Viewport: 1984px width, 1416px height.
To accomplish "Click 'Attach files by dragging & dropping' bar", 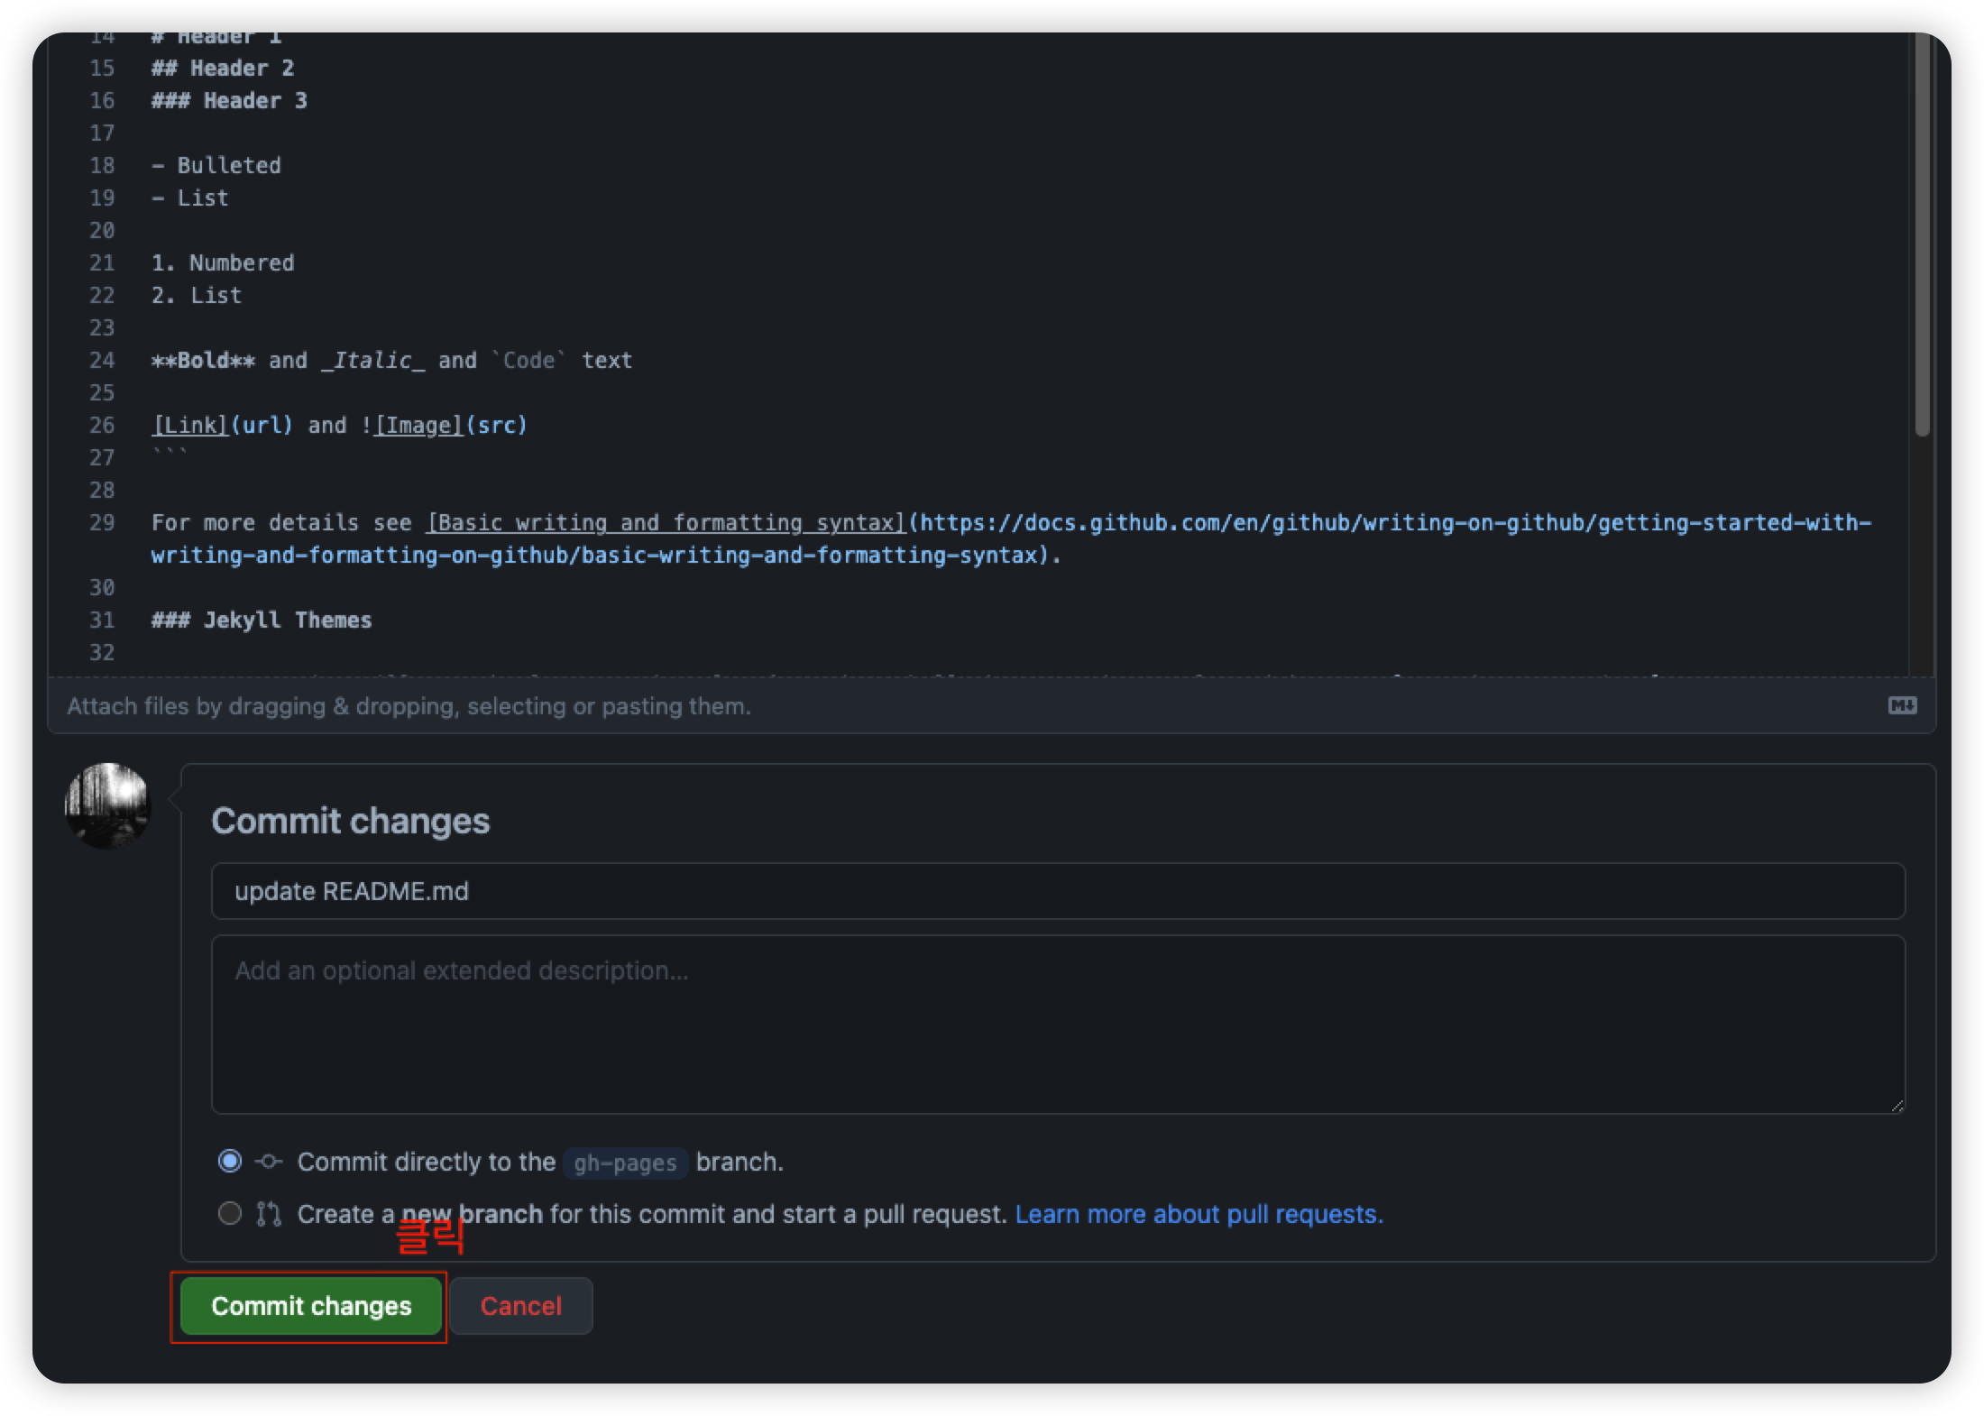I will tap(991, 705).
